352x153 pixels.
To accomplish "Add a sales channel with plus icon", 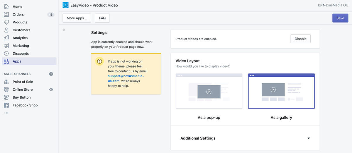I will click(51, 74).
